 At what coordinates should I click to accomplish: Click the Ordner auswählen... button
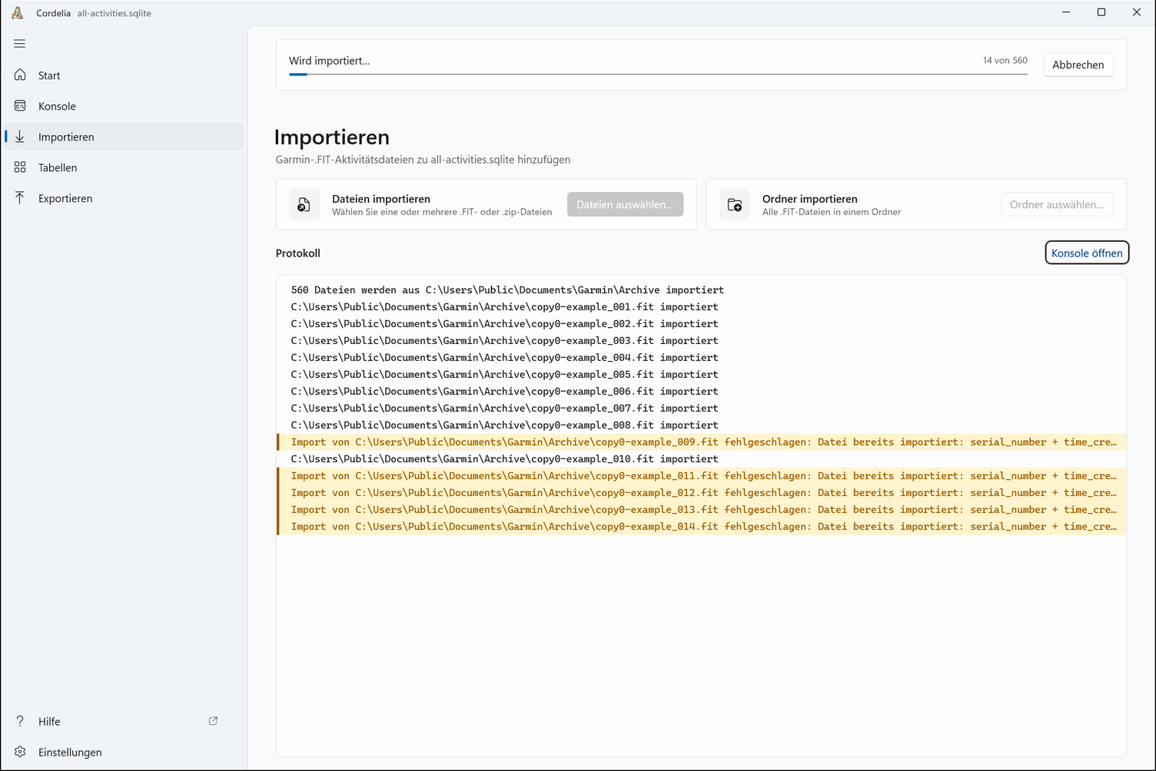click(x=1057, y=204)
